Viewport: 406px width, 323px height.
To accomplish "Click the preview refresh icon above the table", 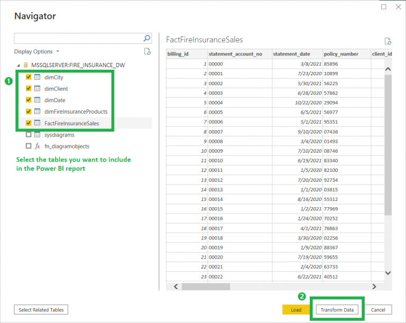I will (x=387, y=41).
